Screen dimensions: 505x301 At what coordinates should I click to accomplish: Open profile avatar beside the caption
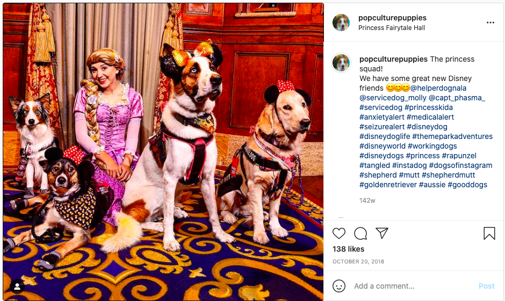[x=341, y=62]
